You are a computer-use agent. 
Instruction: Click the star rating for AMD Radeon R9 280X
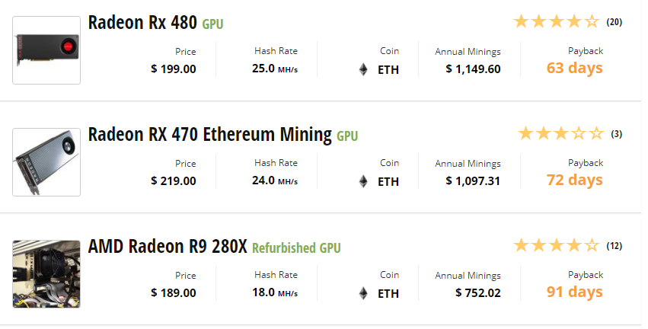click(x=557, y=245)
